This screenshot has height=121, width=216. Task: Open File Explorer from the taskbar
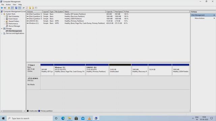[70, 118]
